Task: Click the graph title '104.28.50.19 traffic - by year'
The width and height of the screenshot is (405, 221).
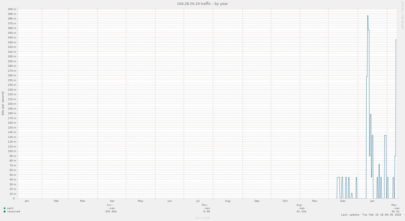Action: point(202,4)
